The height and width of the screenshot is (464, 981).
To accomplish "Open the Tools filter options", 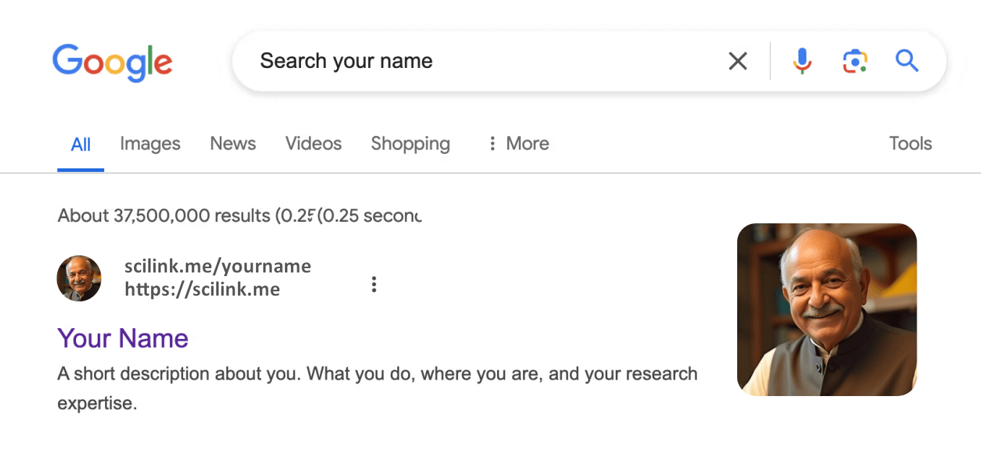I will (910, 144).
